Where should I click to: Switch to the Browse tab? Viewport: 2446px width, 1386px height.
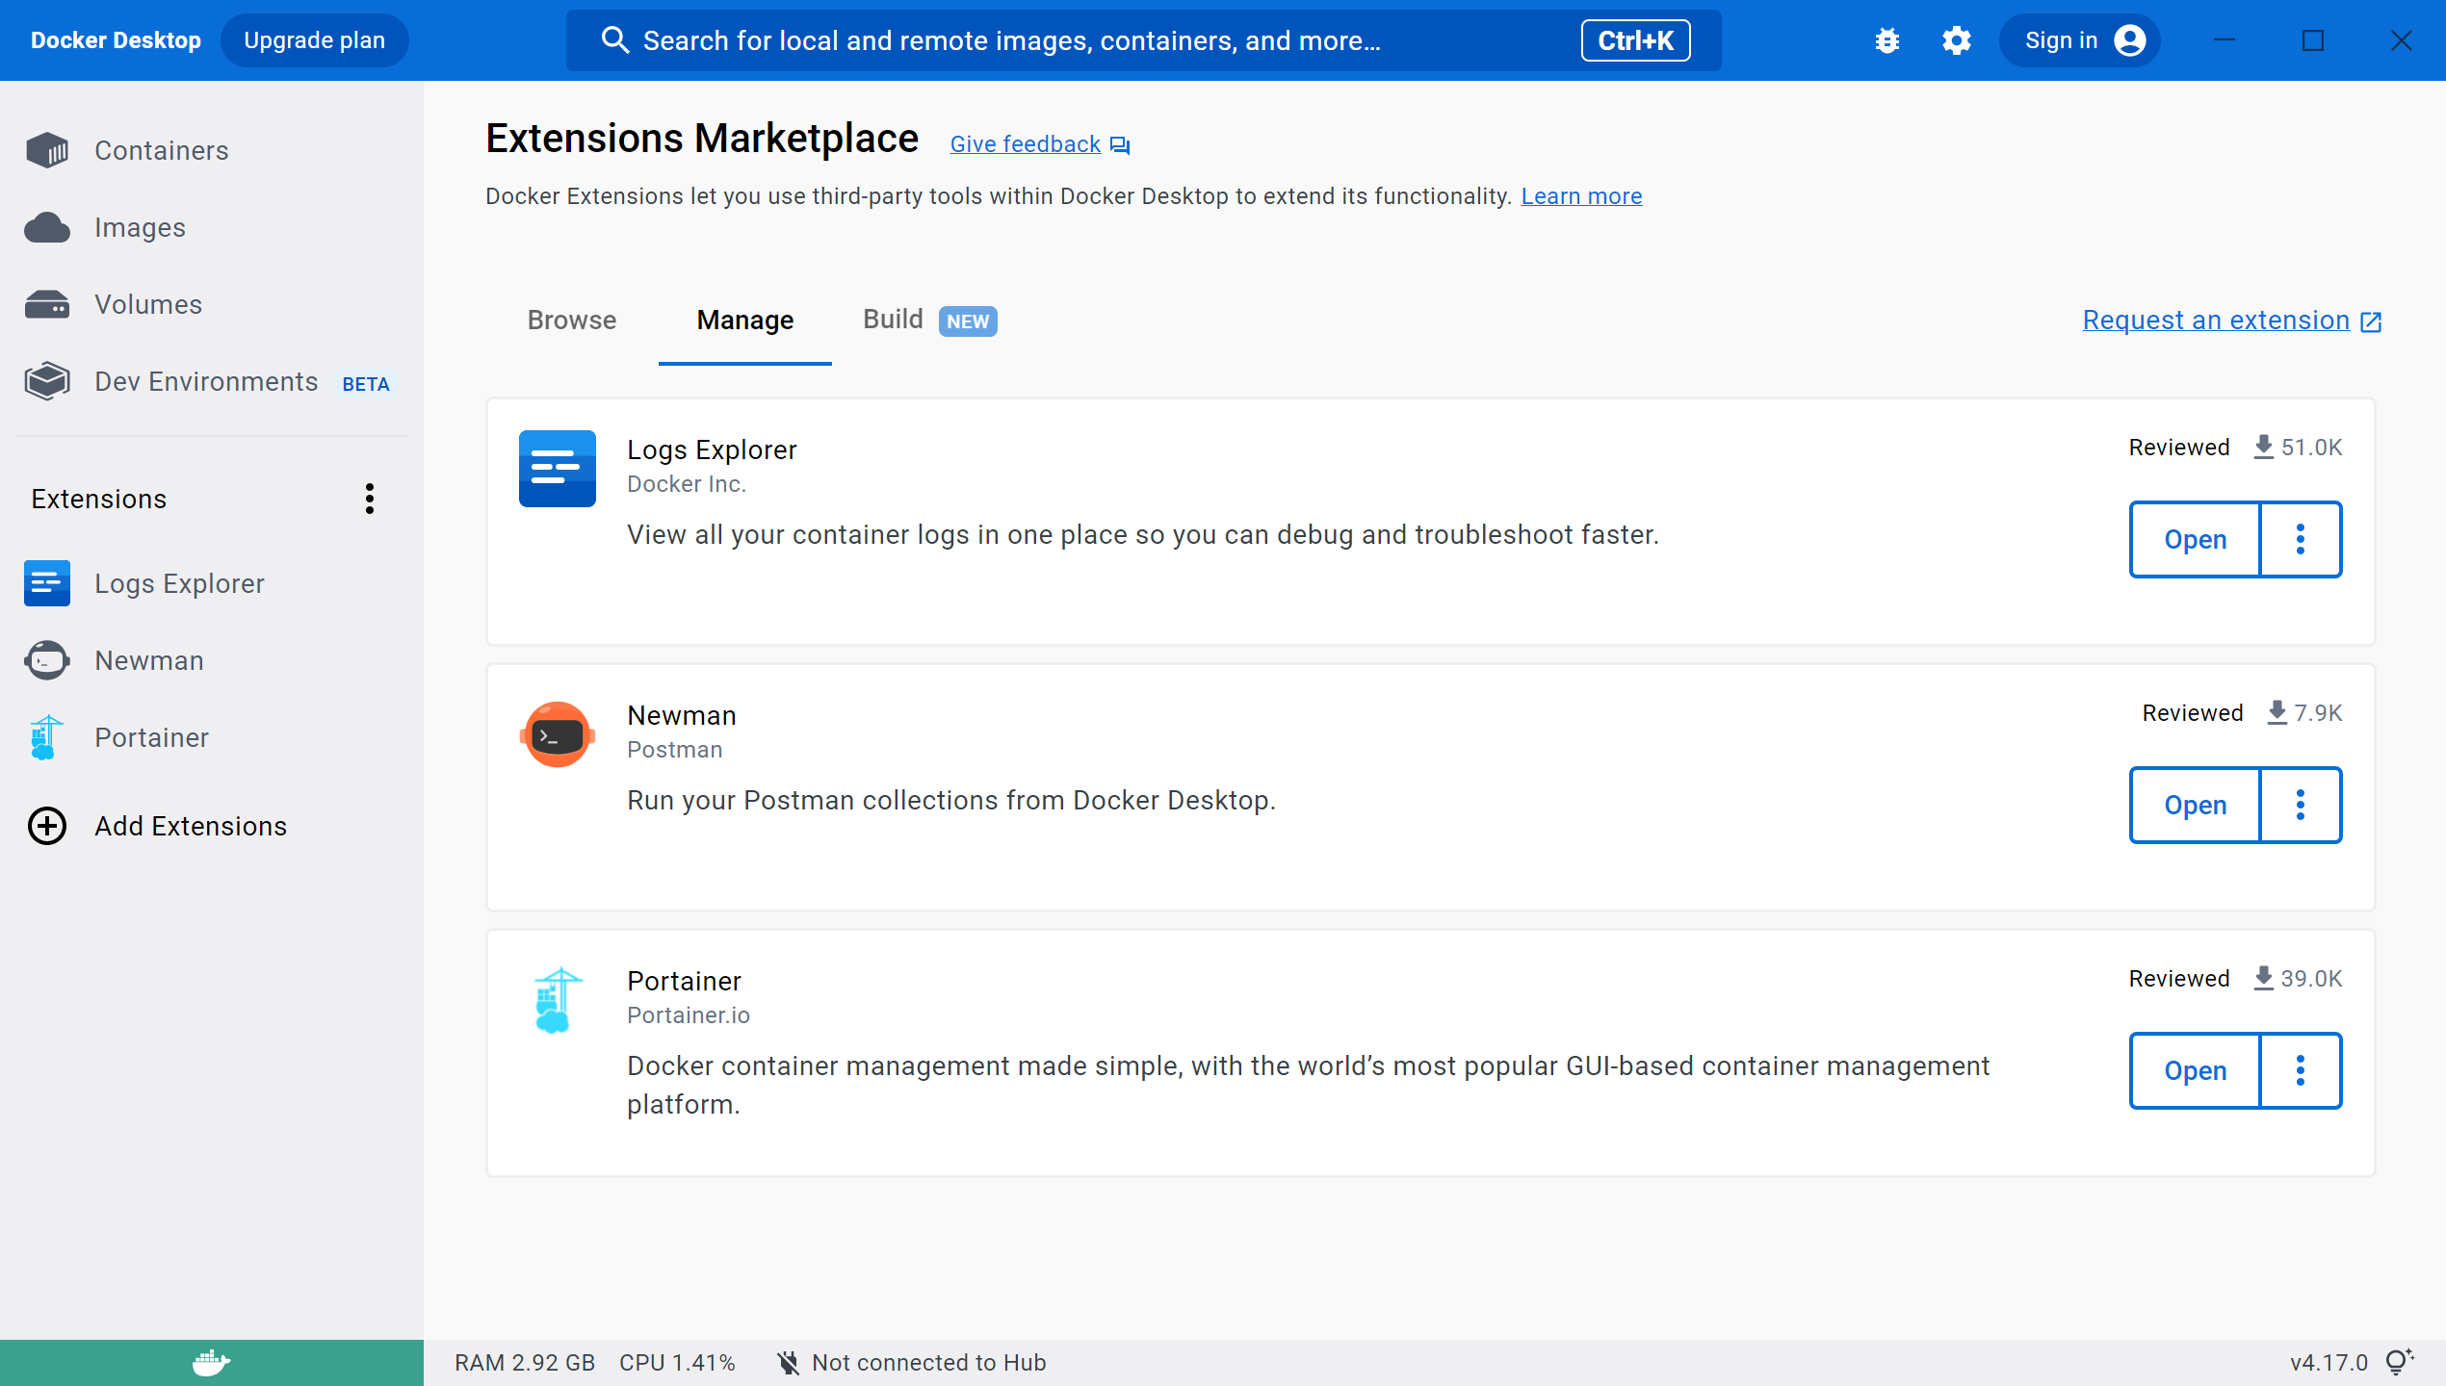(x=571, y=320)
